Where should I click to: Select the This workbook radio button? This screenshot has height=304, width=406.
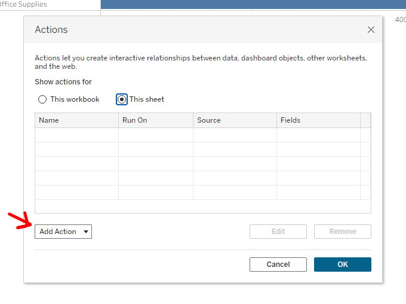(42, 99)
